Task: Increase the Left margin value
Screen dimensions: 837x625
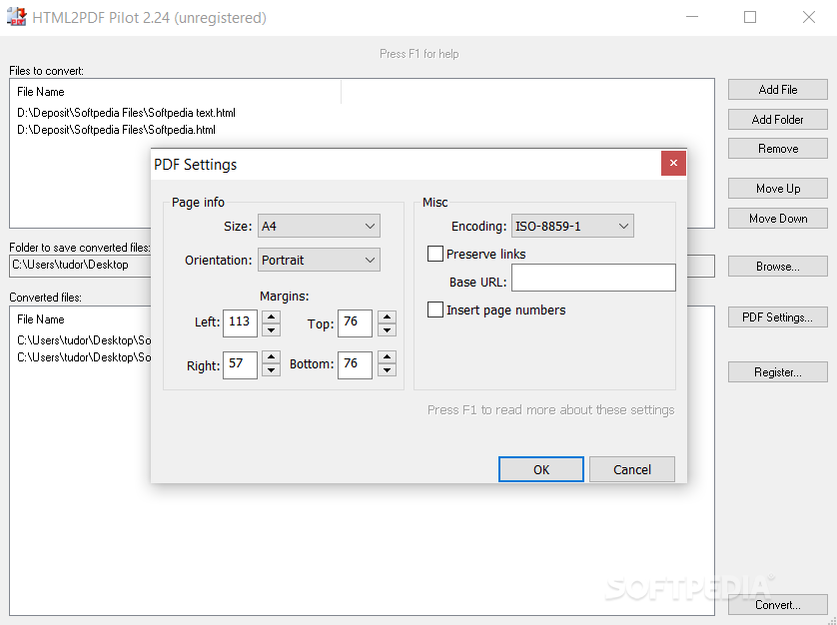Action: 271,317
